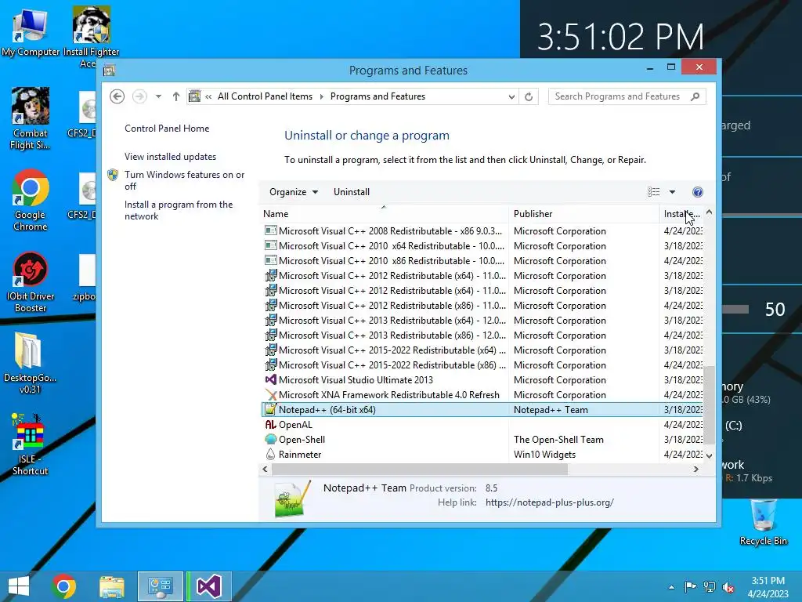The width and height of the screenshot is (802, 602).
Task: Click The Open-Shell Team publisher cell
Action: point(558,440)
